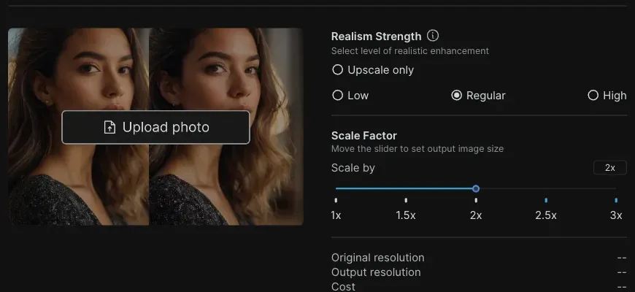635x292 pixels.
Task: Click the left before preview image
Action: click(79, 126)
